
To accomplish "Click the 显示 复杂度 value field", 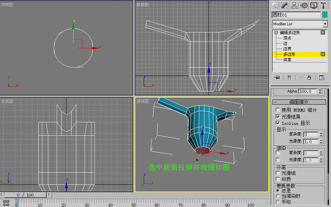I will coord(311,134).
